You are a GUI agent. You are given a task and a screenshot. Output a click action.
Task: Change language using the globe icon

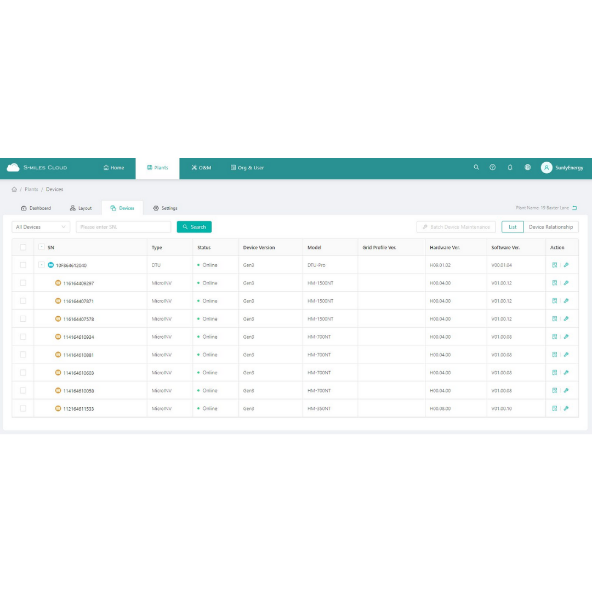click(527, 168)
